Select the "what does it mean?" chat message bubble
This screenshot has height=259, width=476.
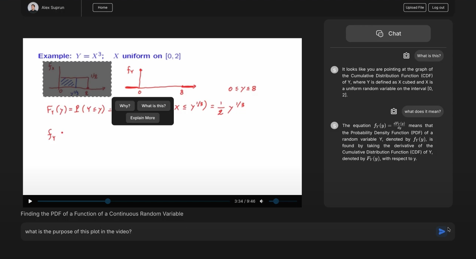[x=423, y=111]
